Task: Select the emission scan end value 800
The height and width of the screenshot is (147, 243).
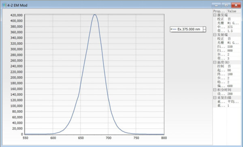Action: pyautogui.click(x=230, y=50)
